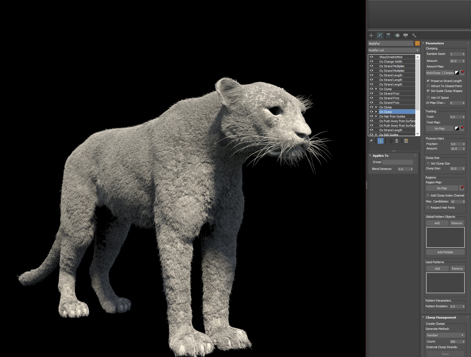Viewport: 471px width, 357px height.
Task: Open the Utilities wrench icon
Action: coord(414,35)
